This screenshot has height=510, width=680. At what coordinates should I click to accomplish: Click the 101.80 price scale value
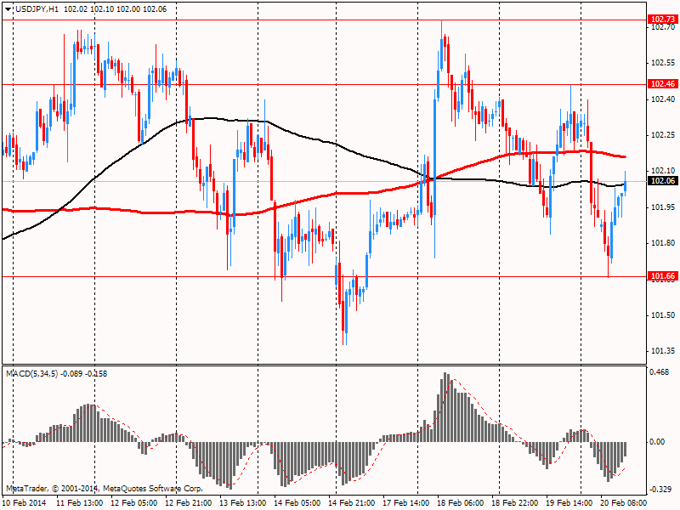pos(663,243)
